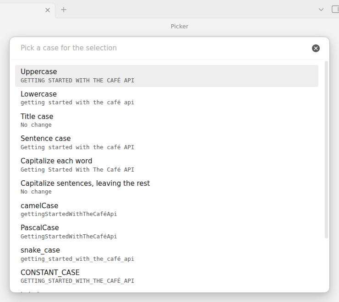Image resolution: width=339 pixels, height=302 pixels.
Task: Select the Title case entry
Action: pos(167,120)
